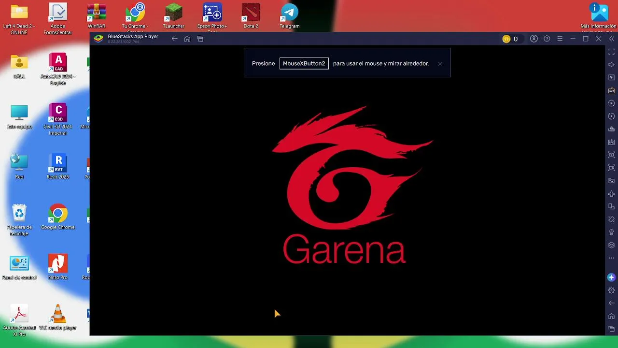Maximize the BlueStacks window
Image resolution: width=618 pixels, height=348 pixels.
[586, 39]
